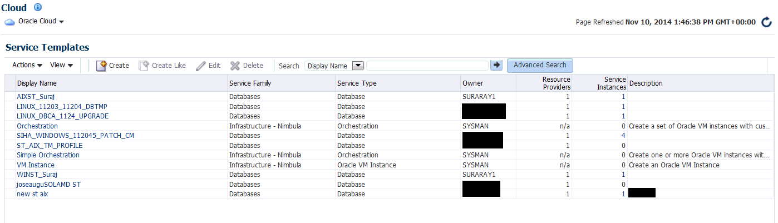Click service instances value 4
The width and height of the screenshot is (778, 223).
coord(623,136)
